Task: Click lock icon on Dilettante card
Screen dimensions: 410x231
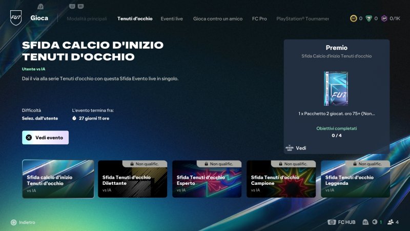Action: coord(132,164)
